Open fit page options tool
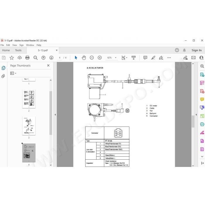This screenshot has height=205, width=205. pos(123,58)
